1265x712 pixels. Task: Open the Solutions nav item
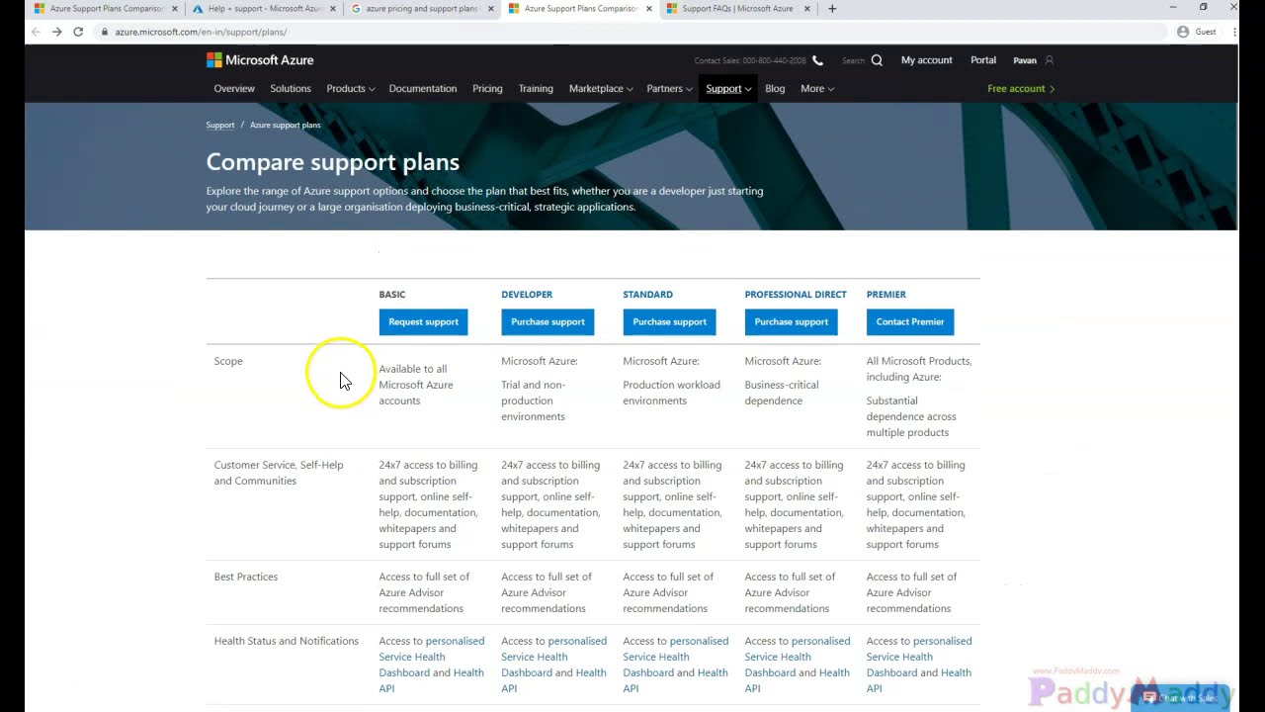(291, 89)
